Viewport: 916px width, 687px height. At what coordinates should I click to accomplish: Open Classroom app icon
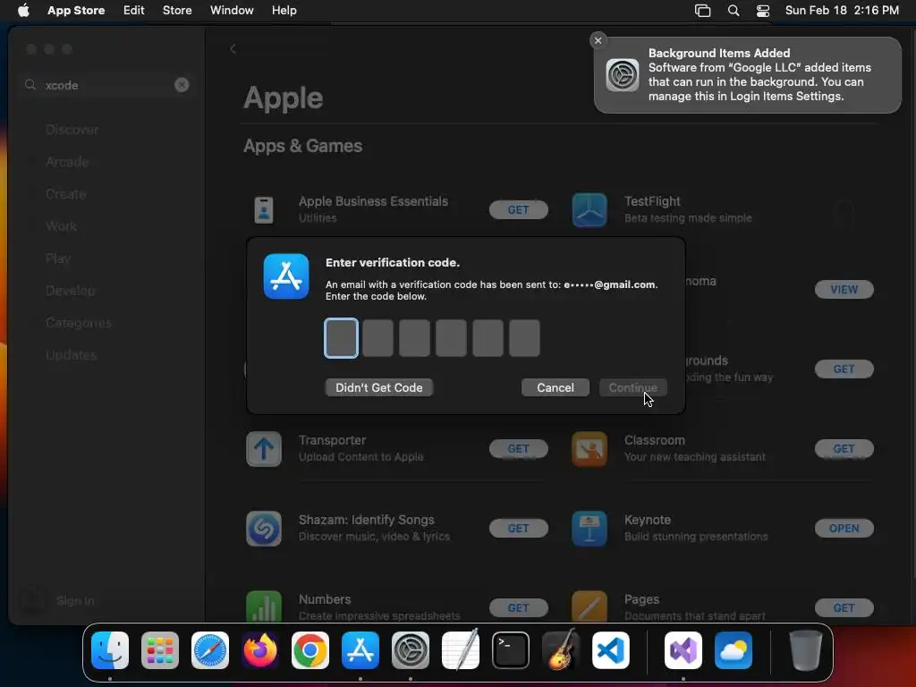pos(589,449)
